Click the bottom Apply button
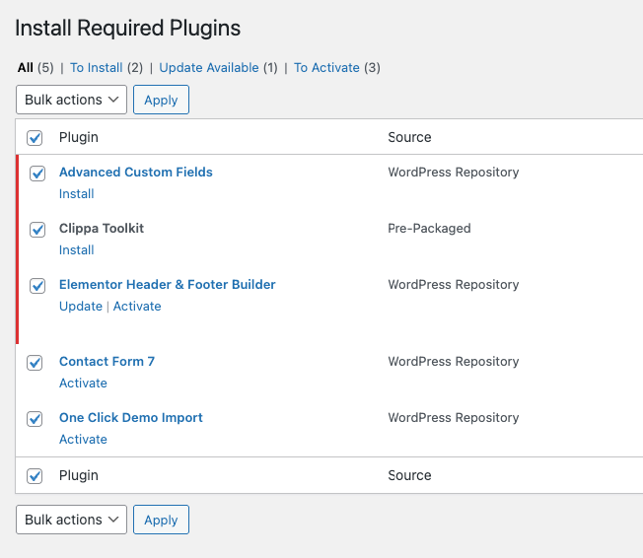This screenshot has height=558, width=643. pyautogui.click(x=161, y=520)
